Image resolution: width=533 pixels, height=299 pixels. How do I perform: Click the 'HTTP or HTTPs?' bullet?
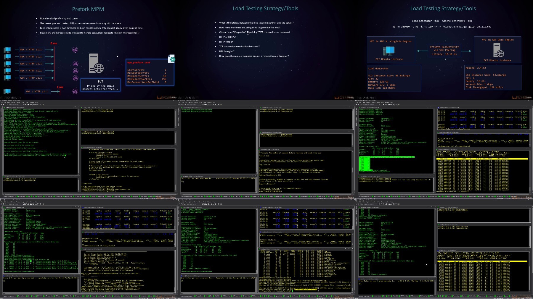click(x=227, y=37)
